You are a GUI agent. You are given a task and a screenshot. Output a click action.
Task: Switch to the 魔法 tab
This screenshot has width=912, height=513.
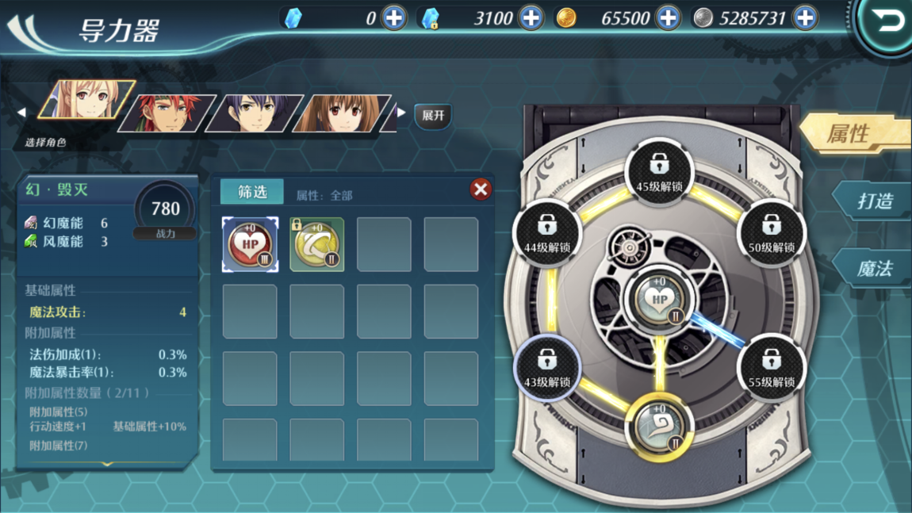coord(874,269)
